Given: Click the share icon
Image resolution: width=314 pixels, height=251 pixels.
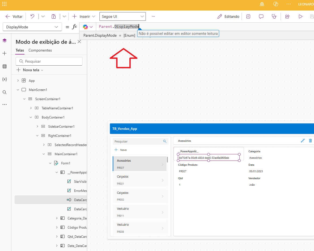Looking at the screenshot, I should 287,16.
